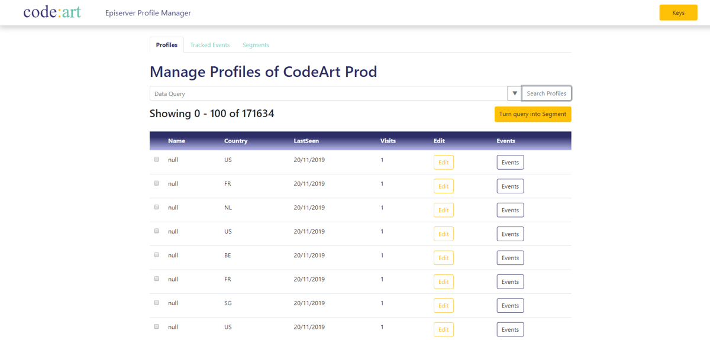Sort by the LastSeen column header
710x340 pixels.
pos(306,141)
